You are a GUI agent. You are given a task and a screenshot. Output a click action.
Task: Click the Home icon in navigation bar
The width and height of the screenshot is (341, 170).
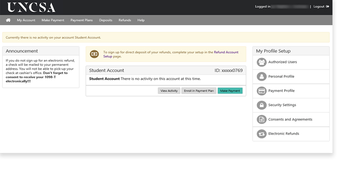8,20
